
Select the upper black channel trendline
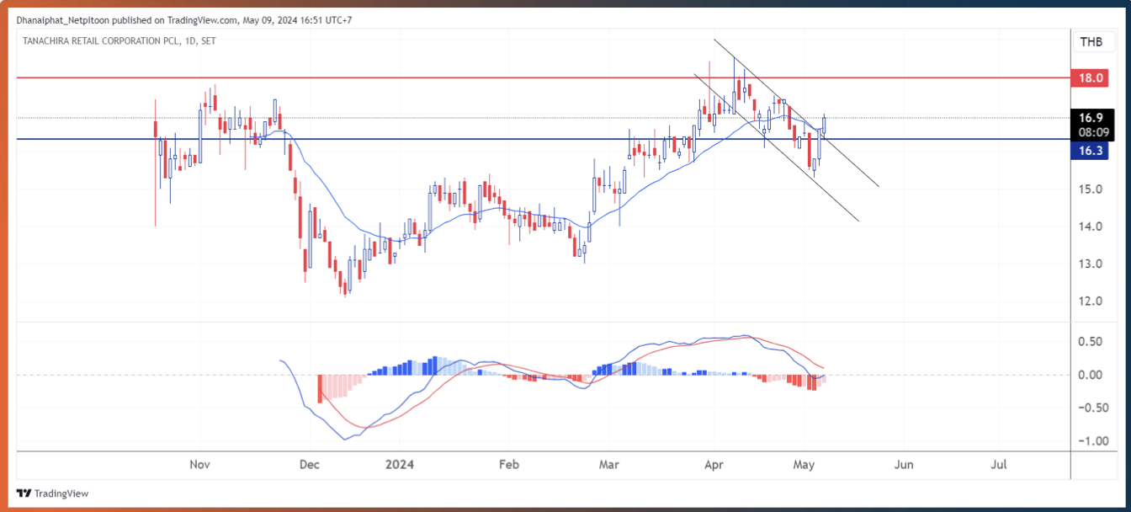[796, 112]
